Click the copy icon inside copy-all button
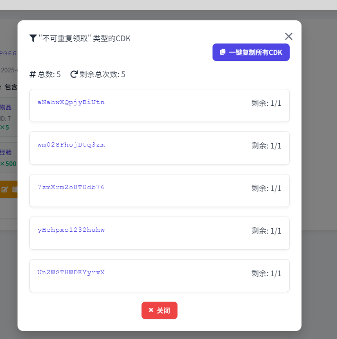337x339 pixels. pyautogui.click(x=222, y=52)
